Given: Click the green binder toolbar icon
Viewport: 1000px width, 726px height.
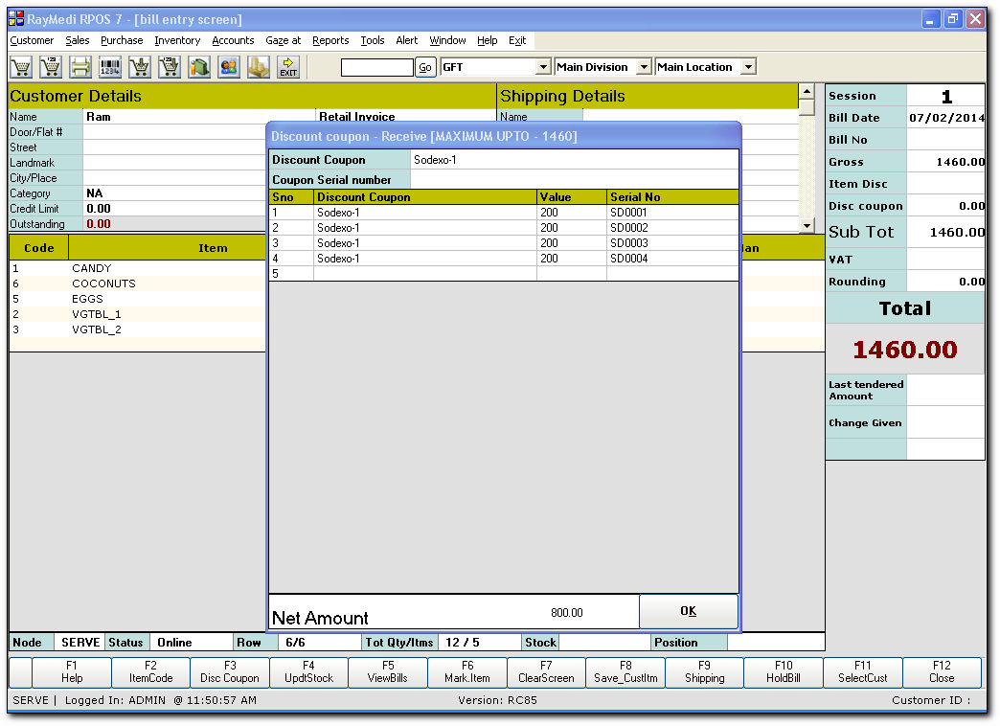Looking at the screenshot, I should coord(199,67).
